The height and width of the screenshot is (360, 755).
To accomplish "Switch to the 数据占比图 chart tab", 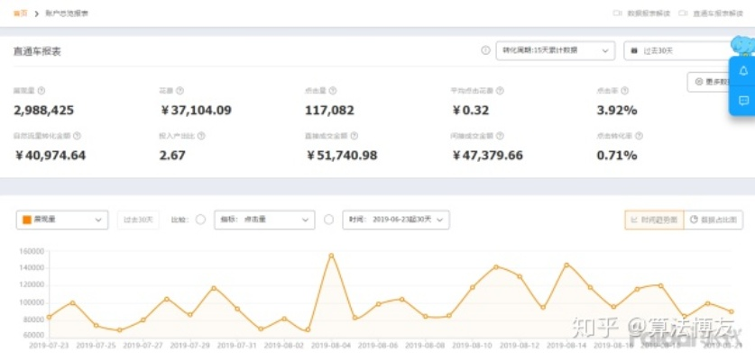I will [x=714, y=220].
